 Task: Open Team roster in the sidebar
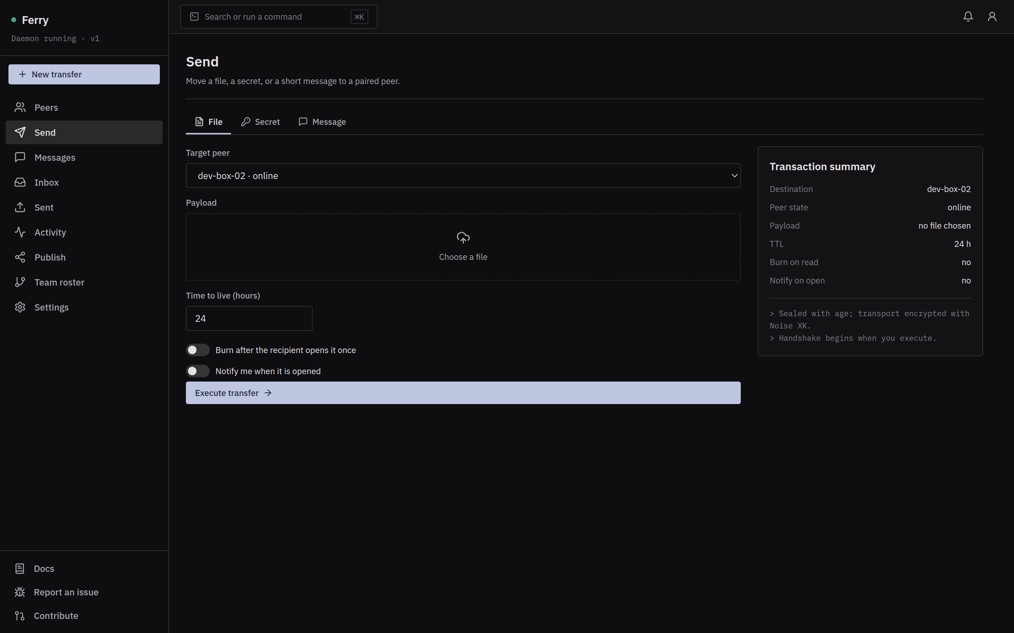point(84,282)
